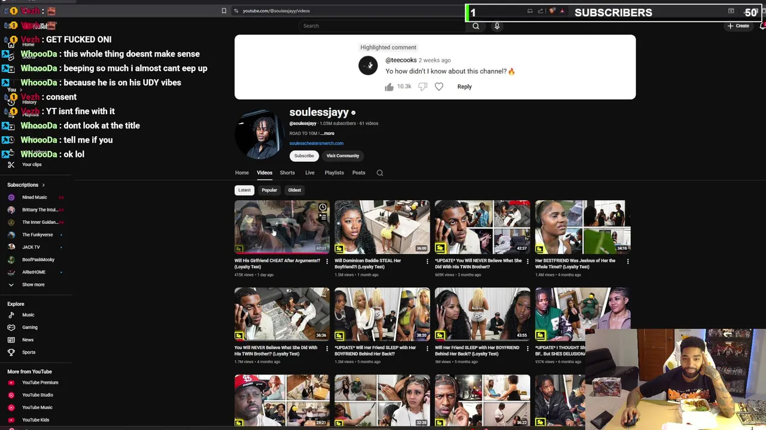Switch to the Shorts tab

pyautogui.click(x=287, y=173)
